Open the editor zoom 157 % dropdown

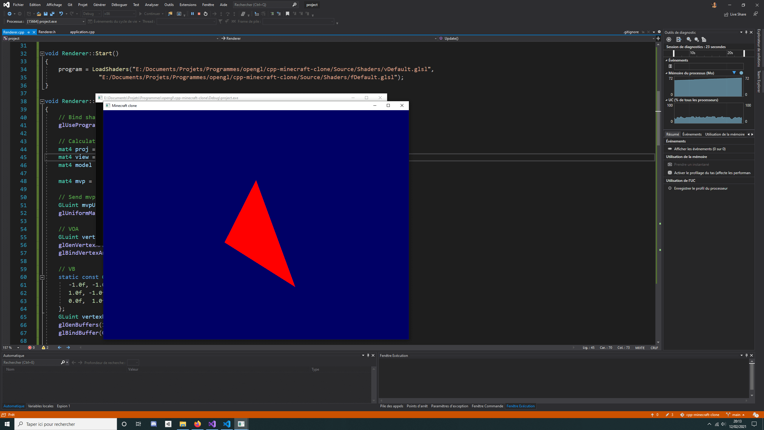pyautogui.click(x=18, y=348)
